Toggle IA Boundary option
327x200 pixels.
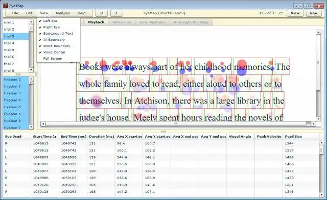(x=58, y=40)
